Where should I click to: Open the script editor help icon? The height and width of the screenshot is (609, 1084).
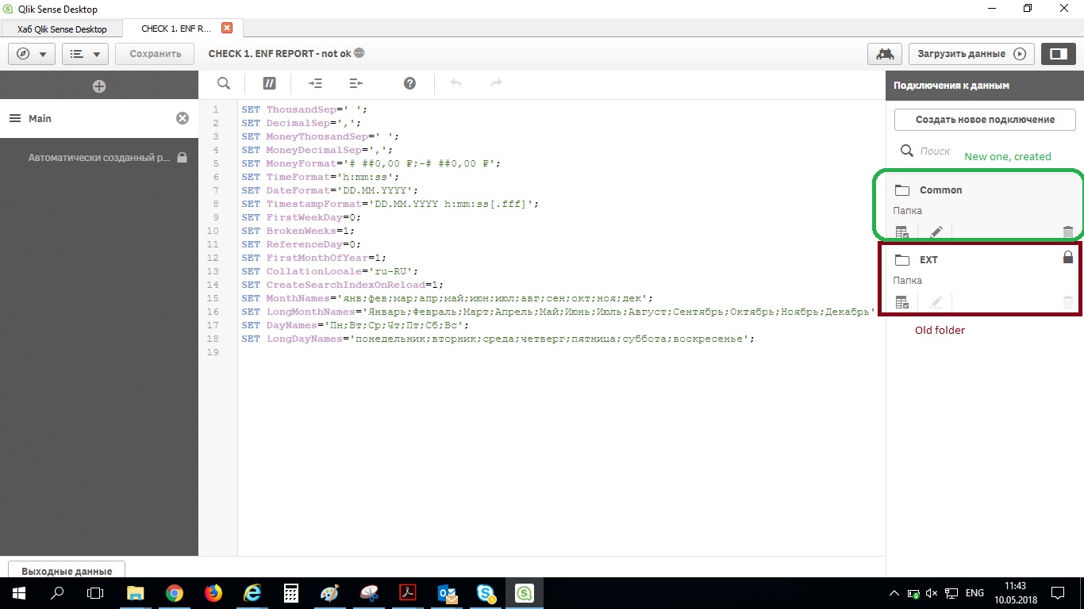tap(409, 83)
